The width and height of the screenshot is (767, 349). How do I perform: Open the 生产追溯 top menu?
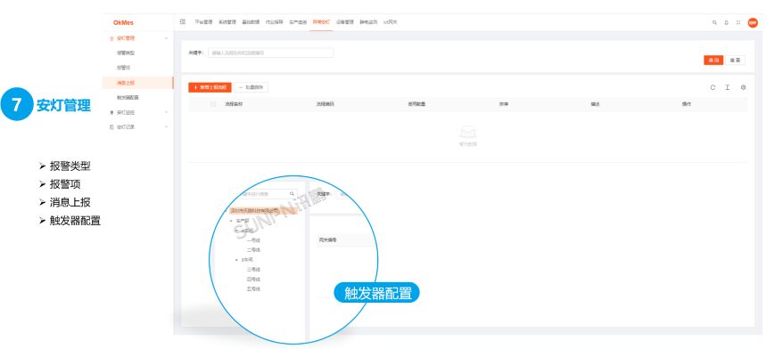[x=298, y=22]
